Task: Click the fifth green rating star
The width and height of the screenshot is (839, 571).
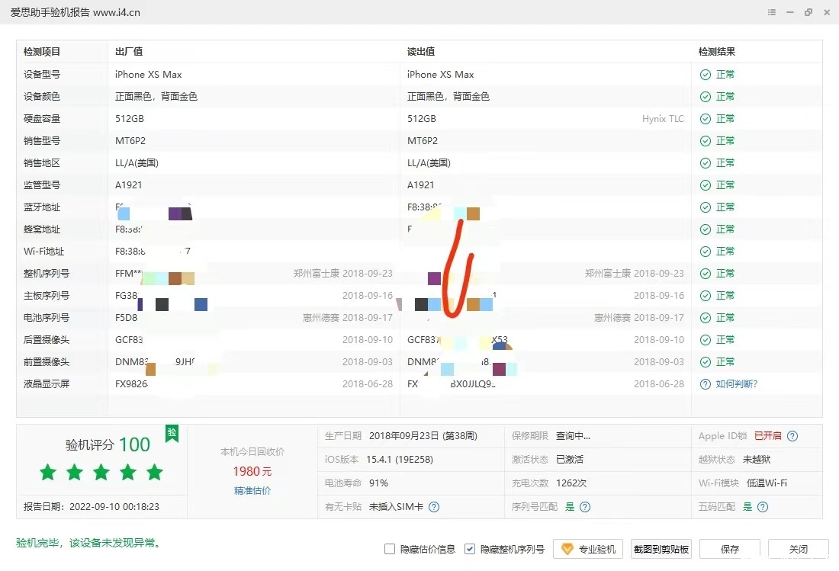Action: pos(155,472)
